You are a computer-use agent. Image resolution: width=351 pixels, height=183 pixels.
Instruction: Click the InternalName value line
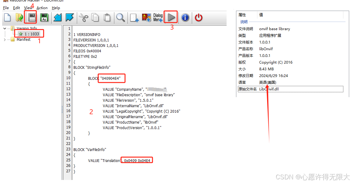(133, 106)
